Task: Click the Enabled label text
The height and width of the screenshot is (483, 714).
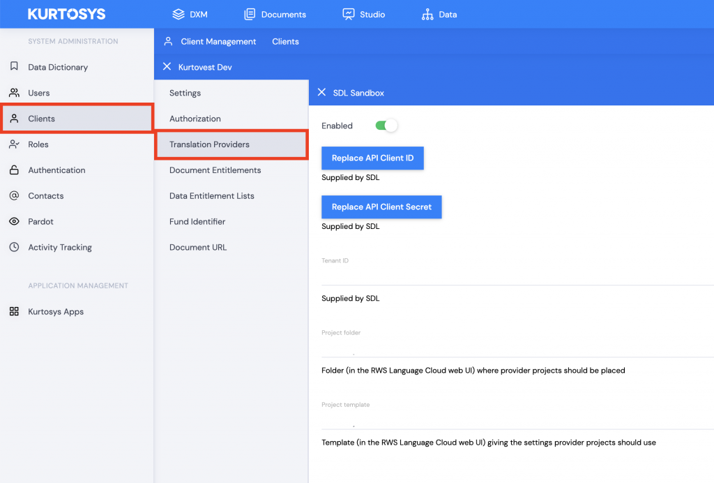Action: (x=337, y=126)
